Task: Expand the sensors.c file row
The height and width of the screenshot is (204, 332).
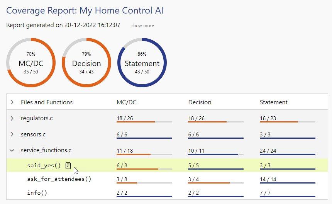Action: pos(12,134)
